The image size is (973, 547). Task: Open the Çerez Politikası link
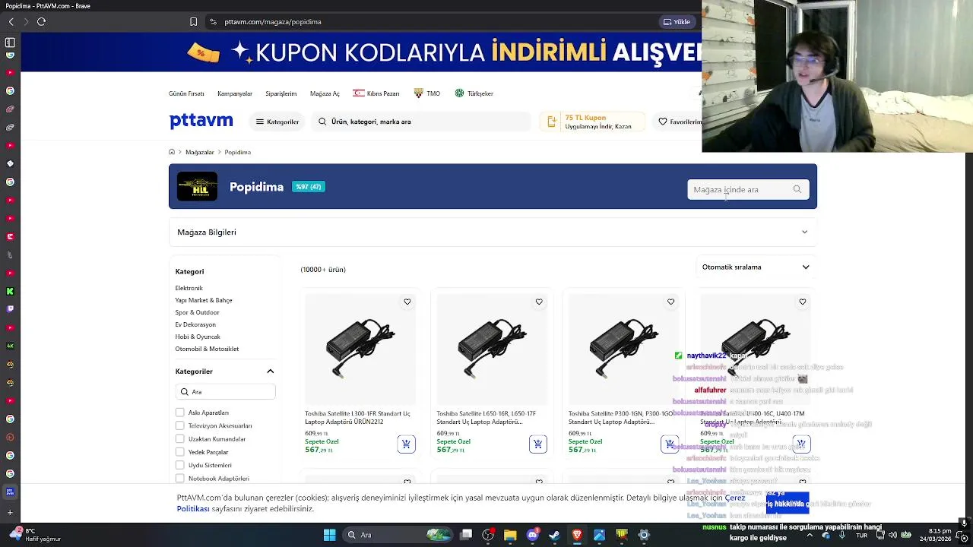[193, 508]
